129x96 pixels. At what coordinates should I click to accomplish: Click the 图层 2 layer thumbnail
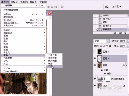[100, 52]
